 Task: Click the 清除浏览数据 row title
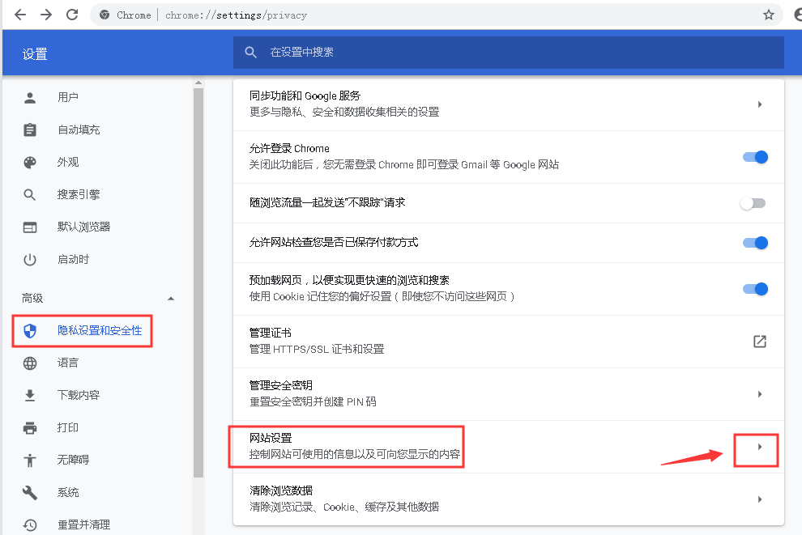[281, 490]
